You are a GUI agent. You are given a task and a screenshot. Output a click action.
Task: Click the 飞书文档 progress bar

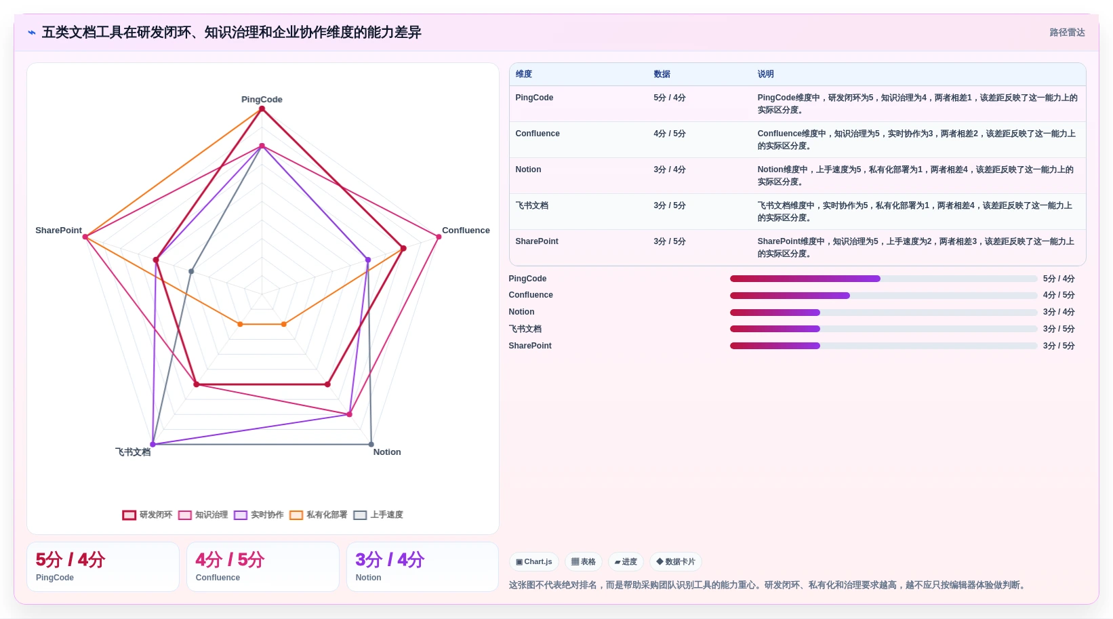tap(883, 329)
